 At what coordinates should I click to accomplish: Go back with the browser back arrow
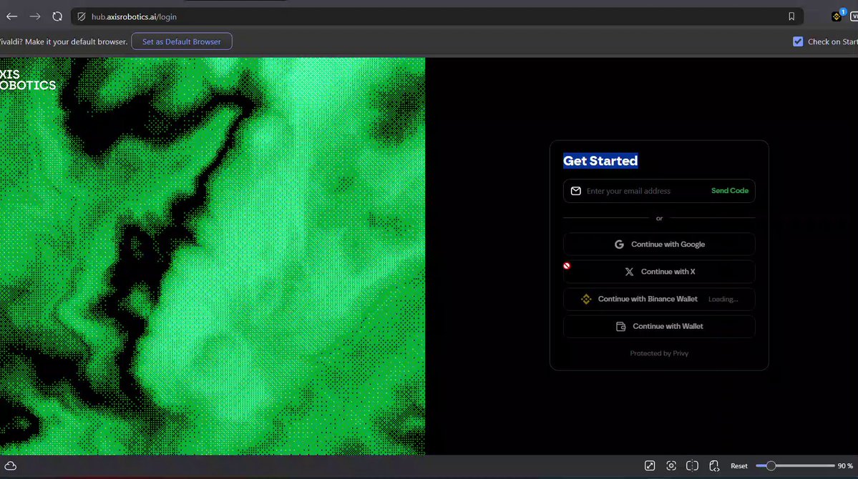coord(11,16)
